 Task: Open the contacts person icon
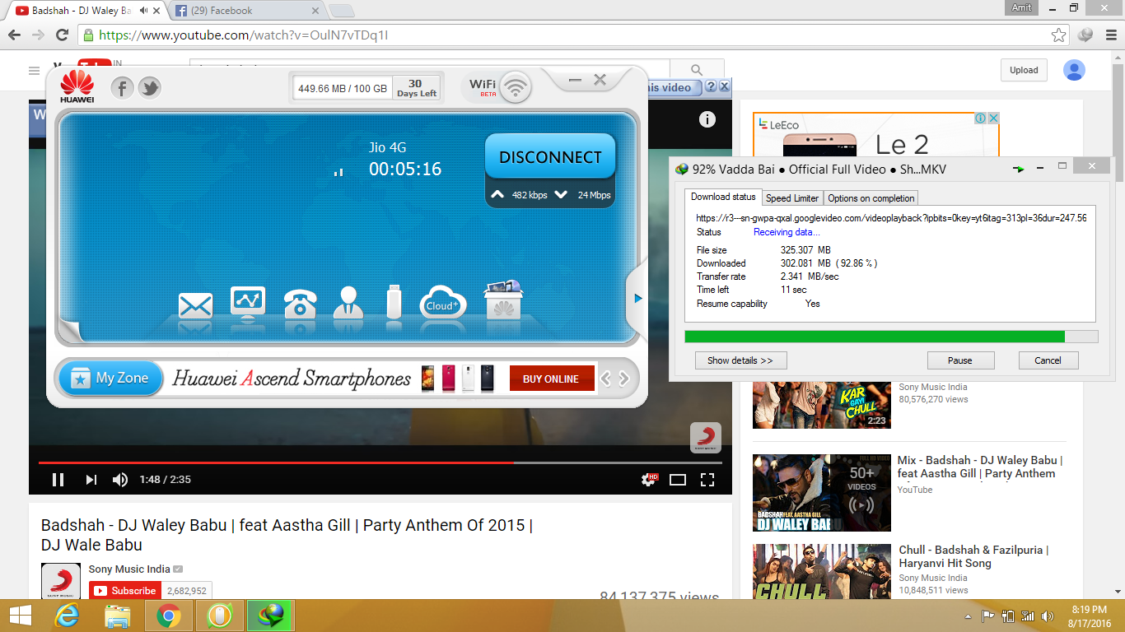pyautogui.click(x=348, y=302)
